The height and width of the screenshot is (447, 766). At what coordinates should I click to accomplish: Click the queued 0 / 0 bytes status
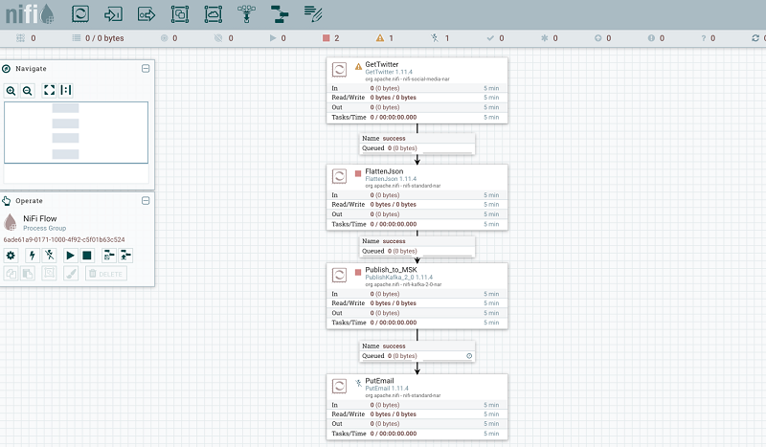pyautogui.click(x=104, y=38)
